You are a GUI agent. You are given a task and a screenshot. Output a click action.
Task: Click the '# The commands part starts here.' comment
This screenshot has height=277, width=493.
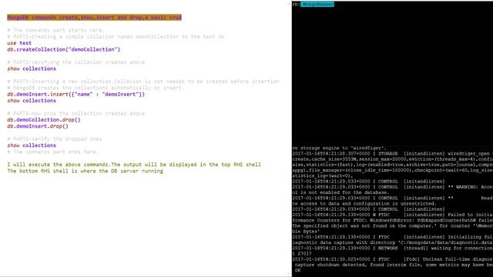click(55, 30)
